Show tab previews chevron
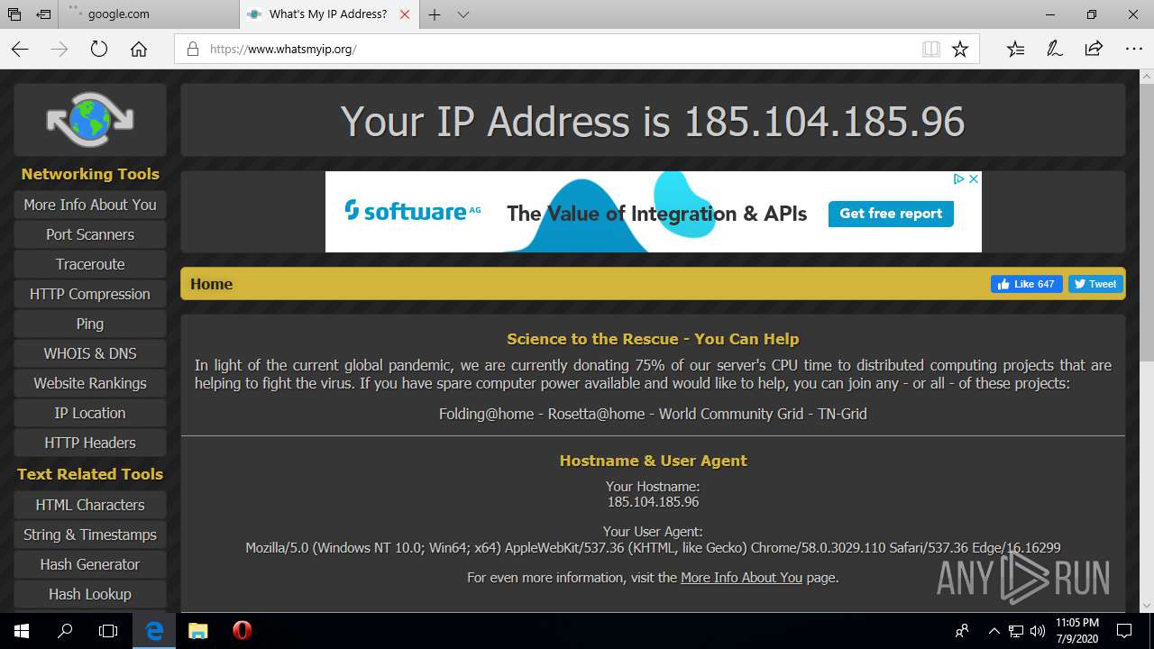The height and width of the screenshot is (649, 1154). 463,14
